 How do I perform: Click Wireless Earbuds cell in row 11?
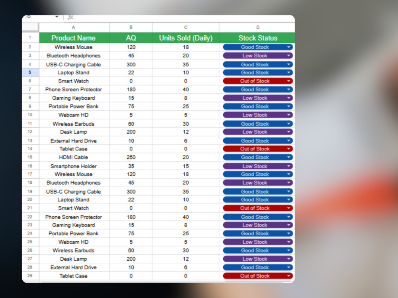(x=74, y=124)
